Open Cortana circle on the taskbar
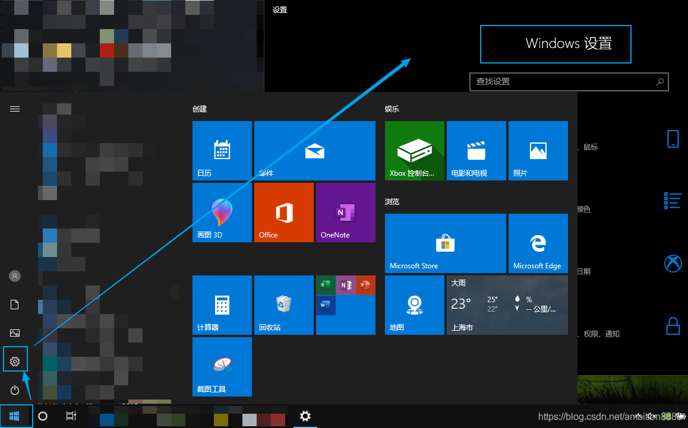Viewport: 688px width, 428px height. (43, 416)
